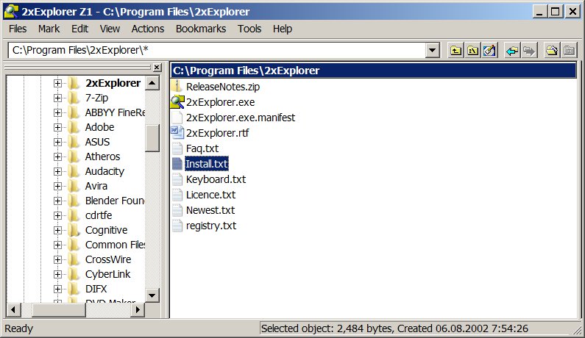The height and width of the screenshot is (338, 585).
Task: Expand the Common Files tree node
Action: point(57,245)
